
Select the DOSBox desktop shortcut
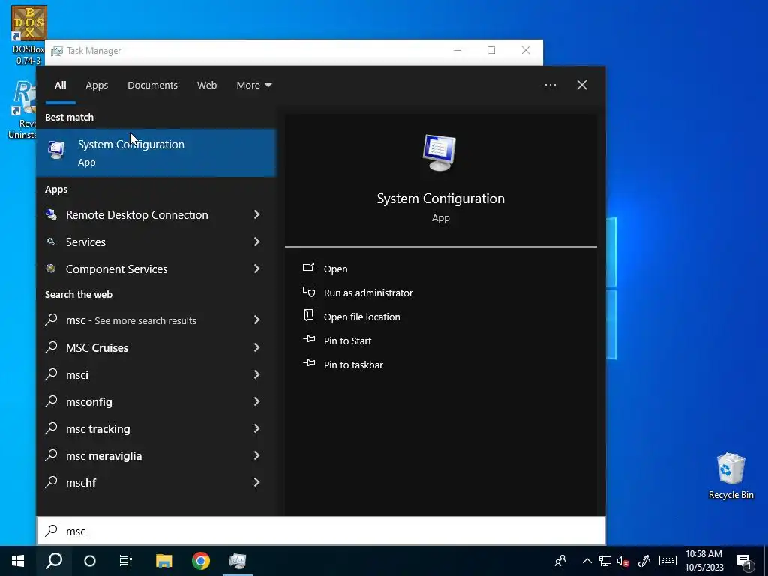[28, 35]
